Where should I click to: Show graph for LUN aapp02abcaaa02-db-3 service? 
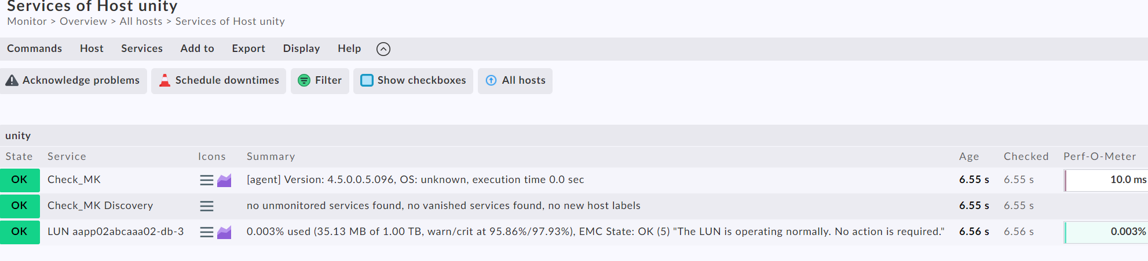[224, 232]
